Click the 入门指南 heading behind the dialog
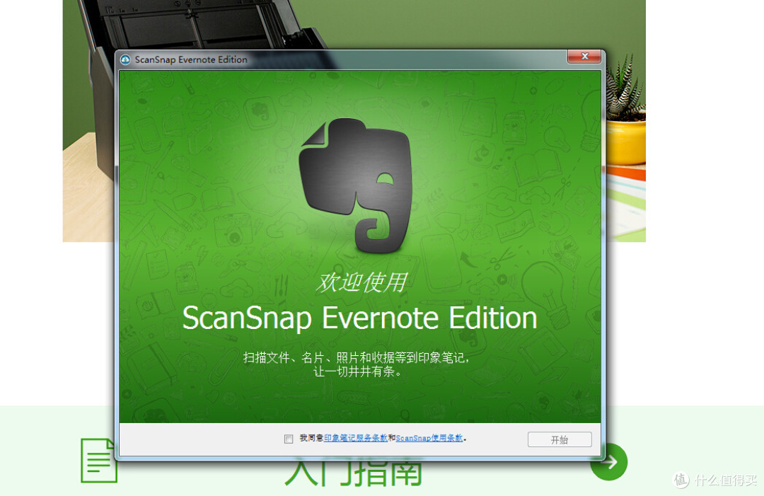 [x=354, y=473]
